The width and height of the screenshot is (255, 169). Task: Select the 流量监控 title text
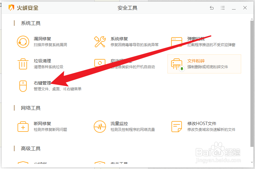click(119, 124)
